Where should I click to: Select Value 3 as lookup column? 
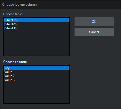[36, 80]
